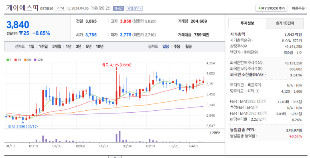Add stock via MY STOCK 추가 button
Screen dimensions: 310x158
click(x=271, y=8)
